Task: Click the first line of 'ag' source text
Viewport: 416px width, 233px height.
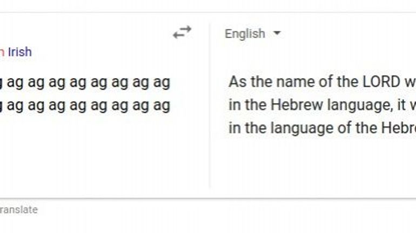Action: pos(86,83)
